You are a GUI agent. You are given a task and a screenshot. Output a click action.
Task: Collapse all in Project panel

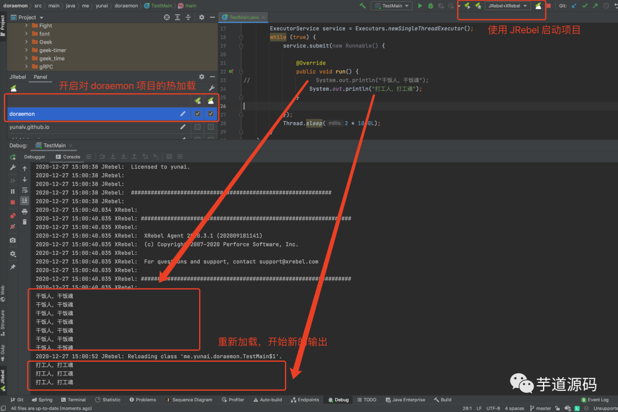(x=188, y=17)
